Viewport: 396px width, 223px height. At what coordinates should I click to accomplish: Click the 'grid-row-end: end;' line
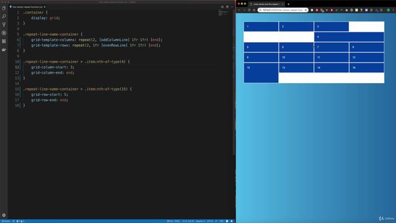(49, 100)
